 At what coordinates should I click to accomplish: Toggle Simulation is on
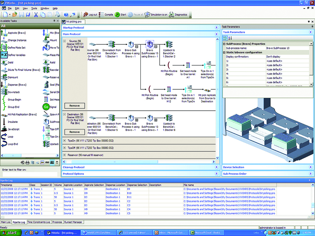[x=156, y=15]
